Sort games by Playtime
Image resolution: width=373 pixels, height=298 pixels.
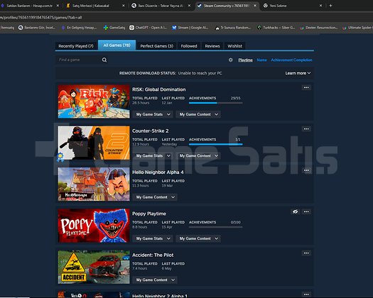246,60
